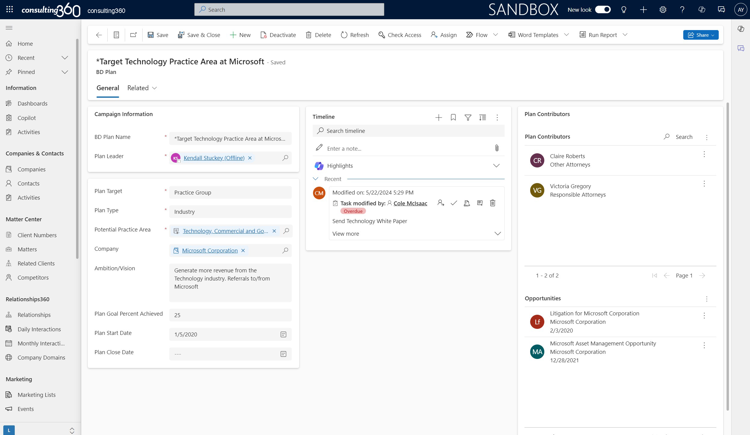The image size is (750, 435).
Task: Open the chat icon in top bar
Action: click(721, 10)
